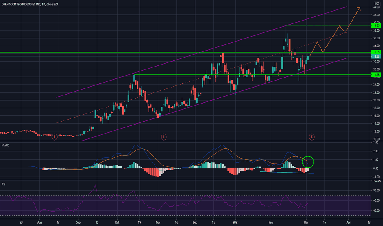Click the 44.00 price axis value

376,7
